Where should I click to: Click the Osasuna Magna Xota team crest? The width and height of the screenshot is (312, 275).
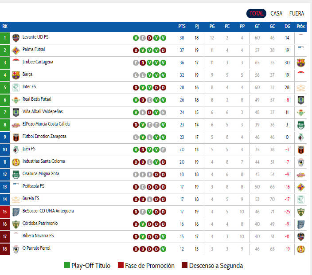[16, 174]
